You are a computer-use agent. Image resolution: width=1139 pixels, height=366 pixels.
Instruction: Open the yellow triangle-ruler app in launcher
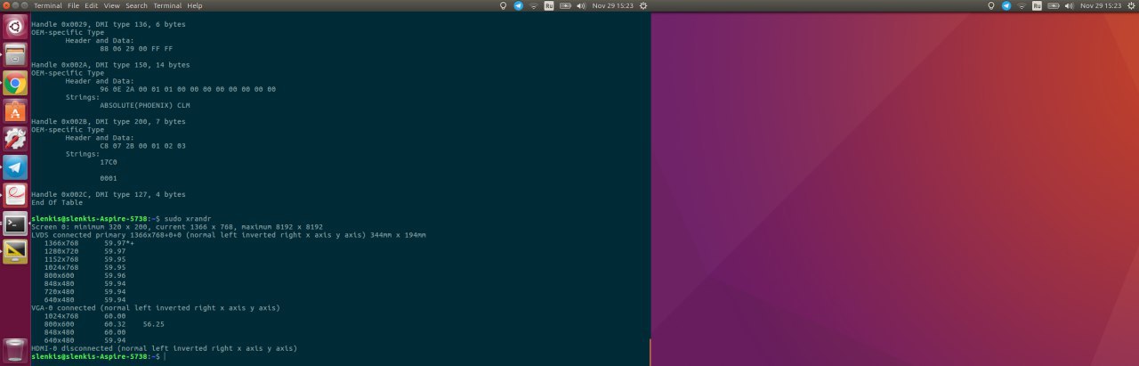point(15,252)
